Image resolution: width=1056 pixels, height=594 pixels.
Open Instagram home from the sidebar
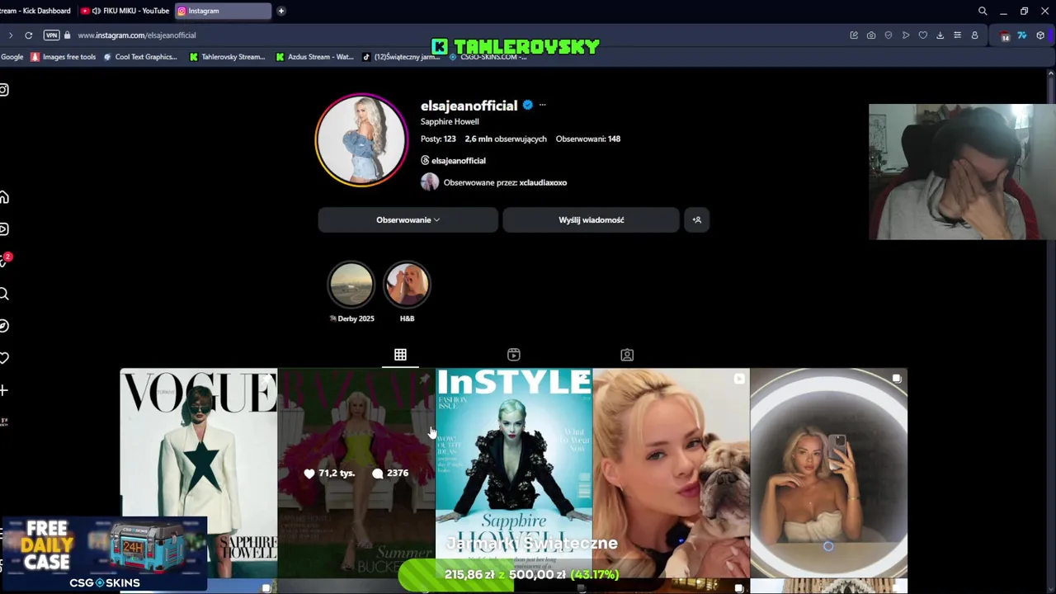4,197
